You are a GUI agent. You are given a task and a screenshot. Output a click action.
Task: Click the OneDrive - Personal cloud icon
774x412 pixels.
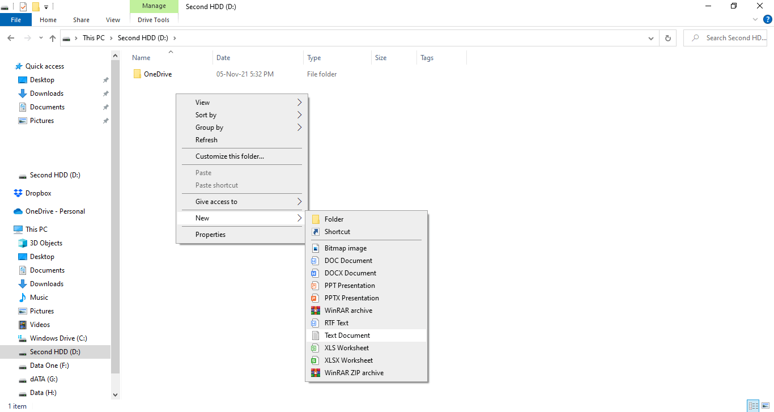click(x=18, y=211)
